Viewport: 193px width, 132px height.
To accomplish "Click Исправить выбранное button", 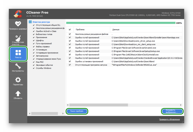I will coord(172,111).
